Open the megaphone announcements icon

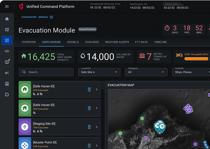7,73
